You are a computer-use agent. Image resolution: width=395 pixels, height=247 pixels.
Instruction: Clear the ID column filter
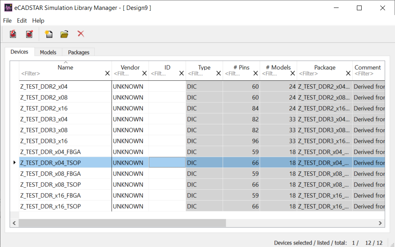(x=181, y=73)
